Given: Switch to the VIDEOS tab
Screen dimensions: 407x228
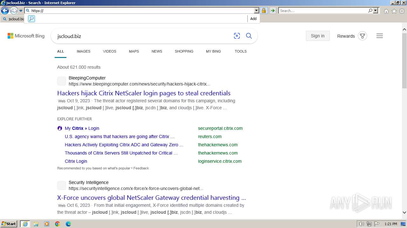Looking at the screenshot, I should pos(109,51).
